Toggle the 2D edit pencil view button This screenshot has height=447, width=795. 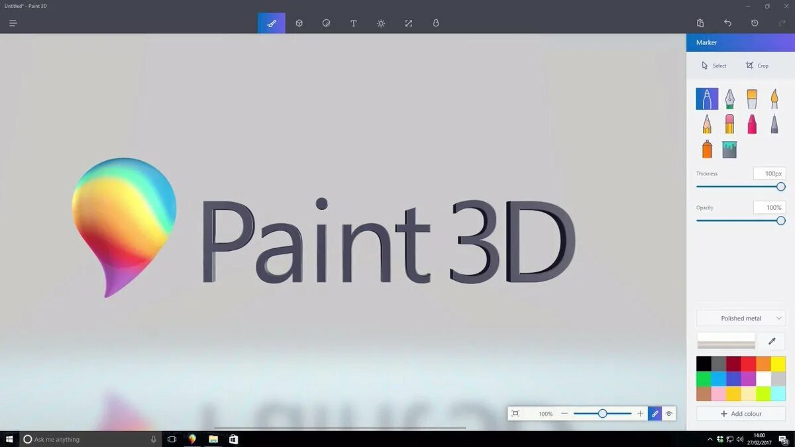(x=655, y=414)
